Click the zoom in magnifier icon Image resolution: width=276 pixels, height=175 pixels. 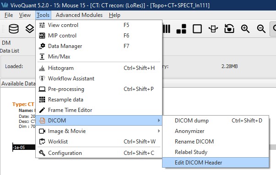(x=245, y=29)
